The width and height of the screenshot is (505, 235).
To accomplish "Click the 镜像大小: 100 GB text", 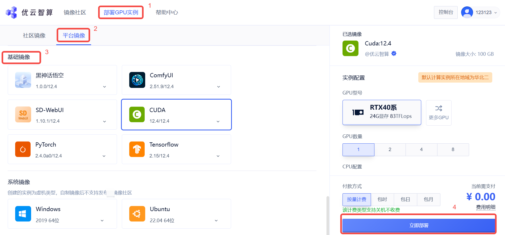I will 474,54.
